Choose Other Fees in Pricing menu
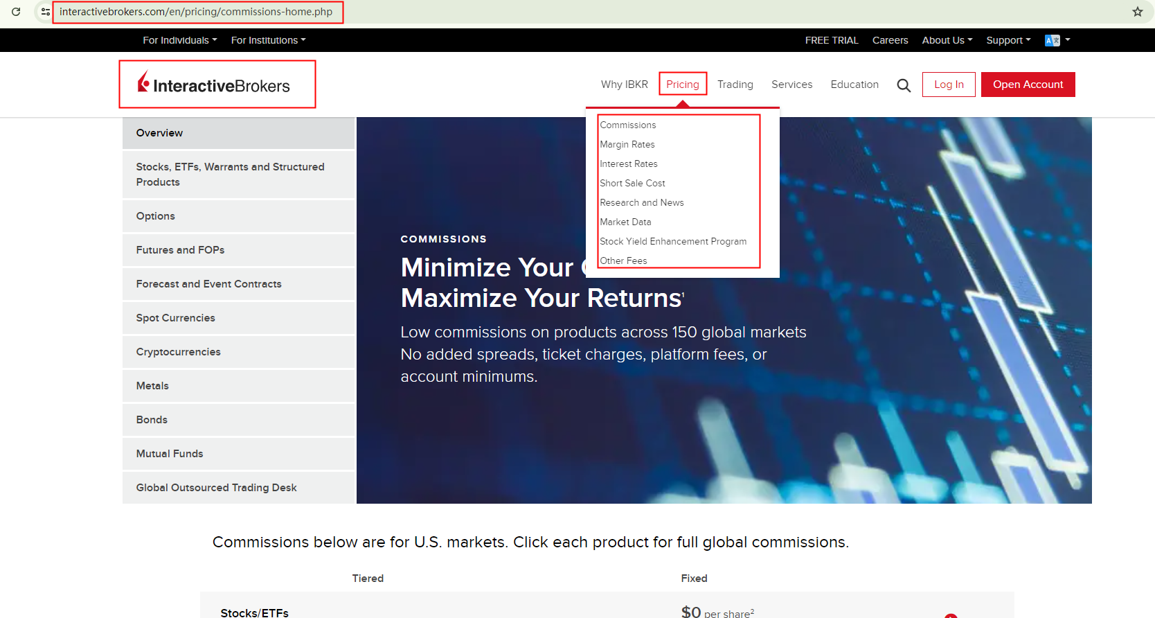Image resolution: width=1155 pixels, height=618 pixels. pyautogui.click(x=623, y=261)
